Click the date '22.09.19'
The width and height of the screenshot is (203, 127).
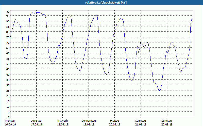click(167, 124)
